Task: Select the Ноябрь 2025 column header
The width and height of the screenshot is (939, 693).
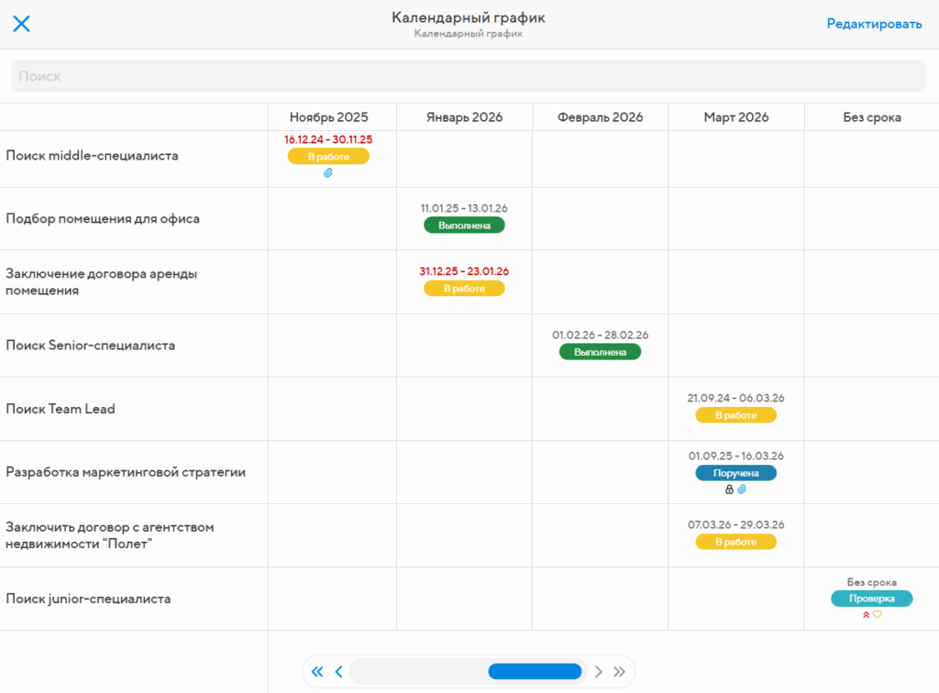Action: tap(328, 117)
